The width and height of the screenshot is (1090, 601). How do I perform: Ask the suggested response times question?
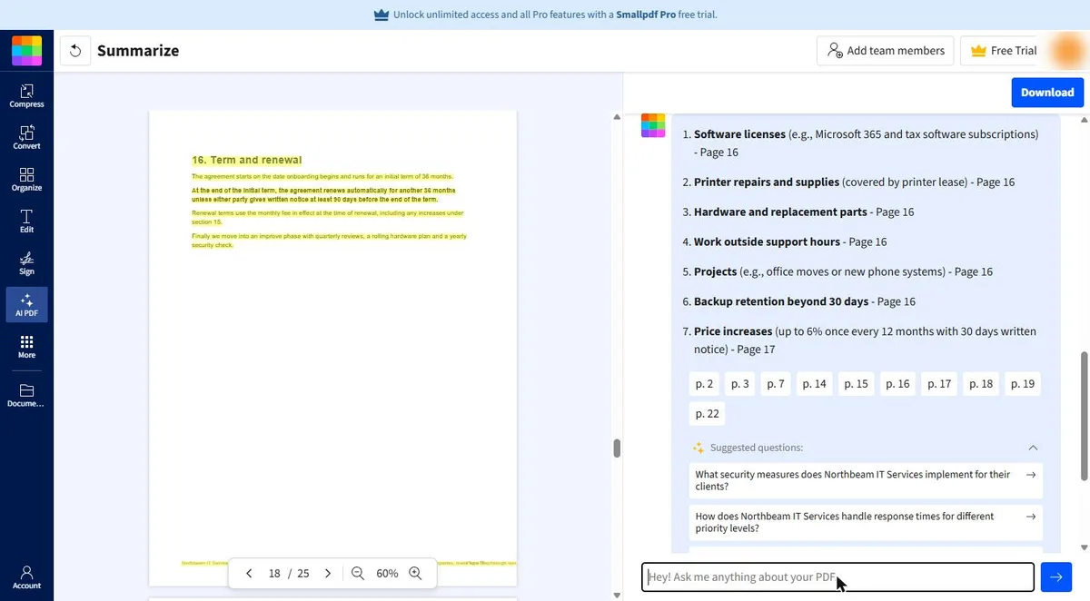click(866, 522)
